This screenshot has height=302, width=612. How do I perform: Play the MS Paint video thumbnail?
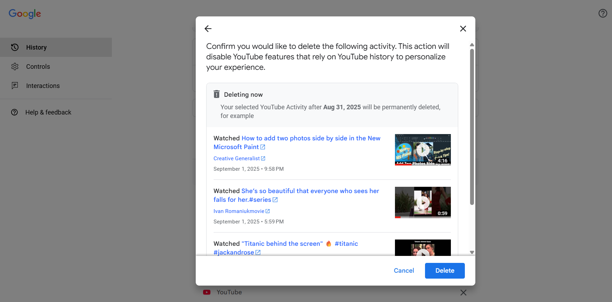tap(423, 149)
